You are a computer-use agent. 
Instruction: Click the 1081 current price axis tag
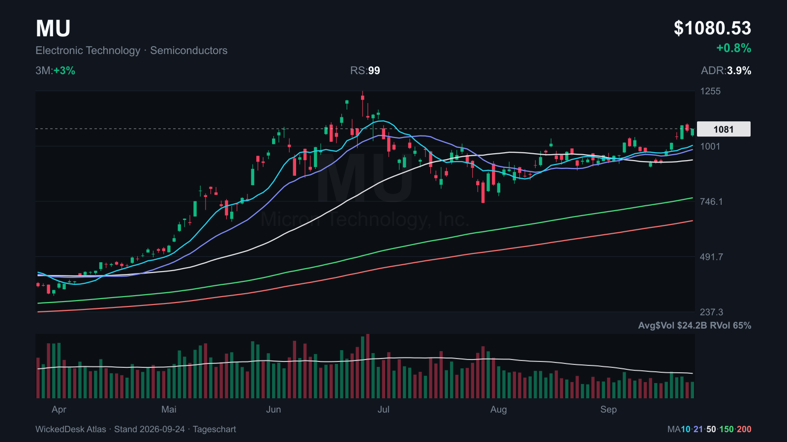[724, 129]
